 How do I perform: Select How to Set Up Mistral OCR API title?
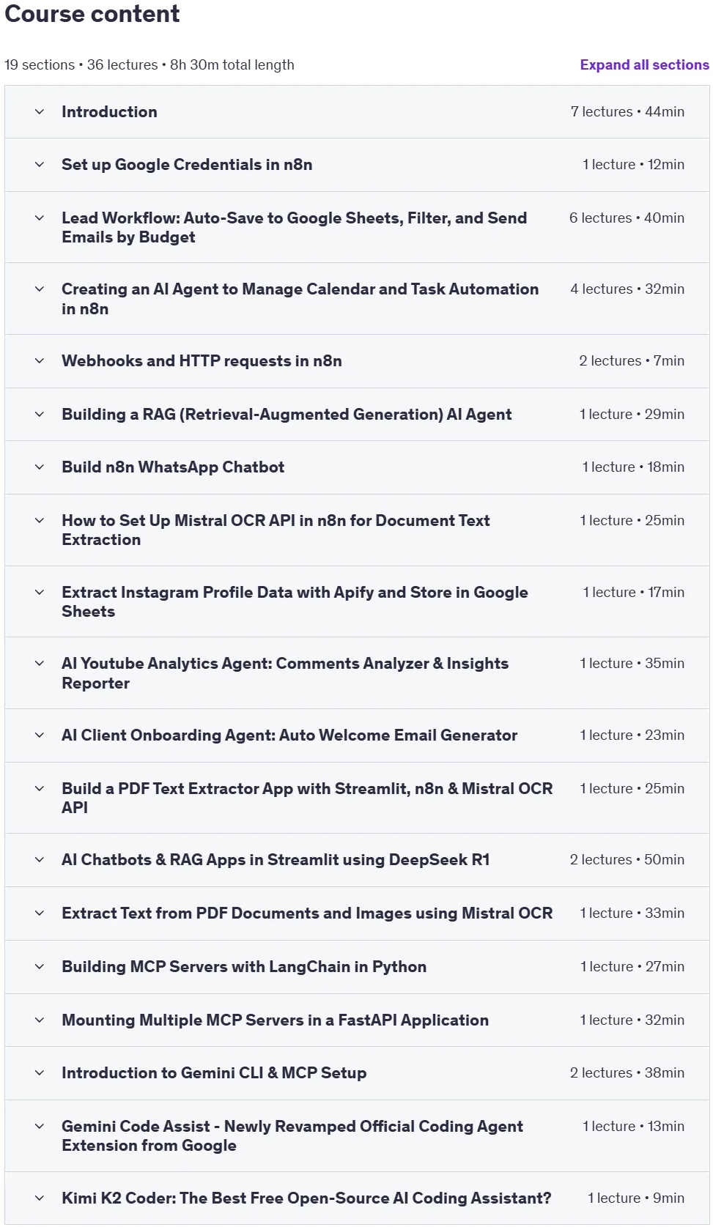tap(276, 530)
